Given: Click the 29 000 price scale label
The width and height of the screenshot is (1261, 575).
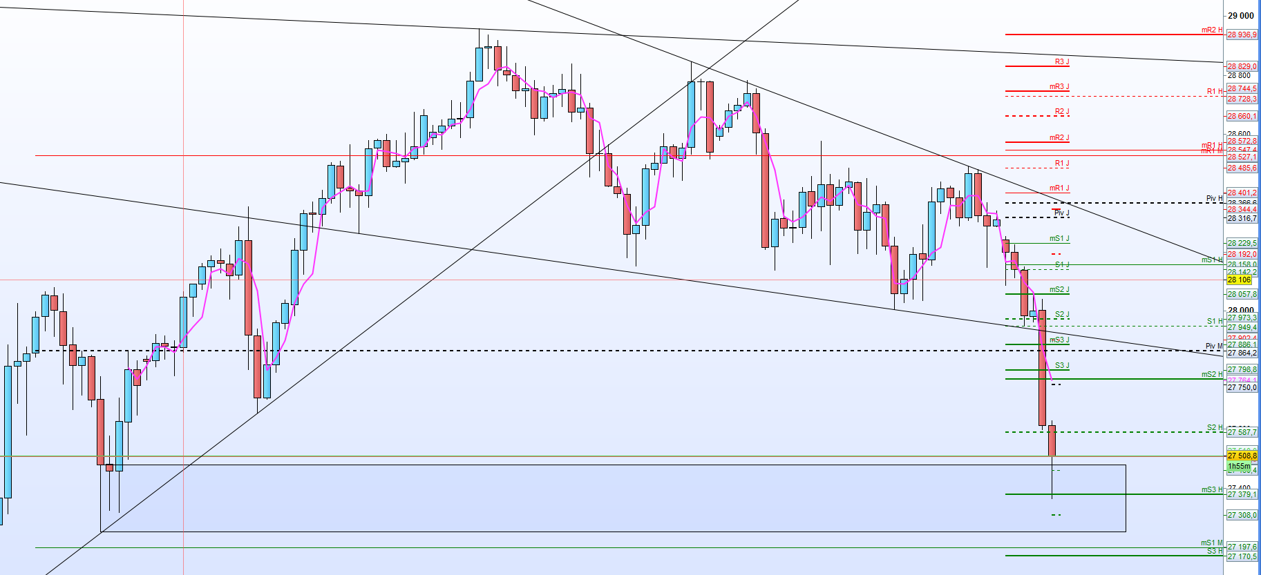Looking at the screenshot, I should [x=1240, y=15].
